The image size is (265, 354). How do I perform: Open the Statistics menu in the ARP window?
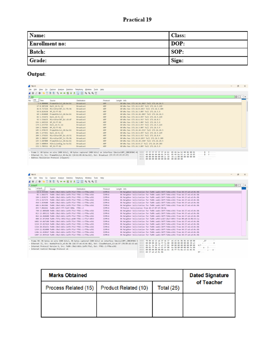pos(69,90)
